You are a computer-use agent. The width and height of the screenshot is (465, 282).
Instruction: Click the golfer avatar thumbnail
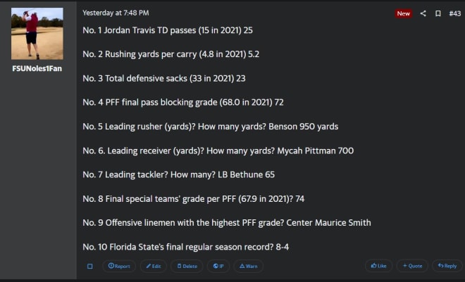point(37,34)
